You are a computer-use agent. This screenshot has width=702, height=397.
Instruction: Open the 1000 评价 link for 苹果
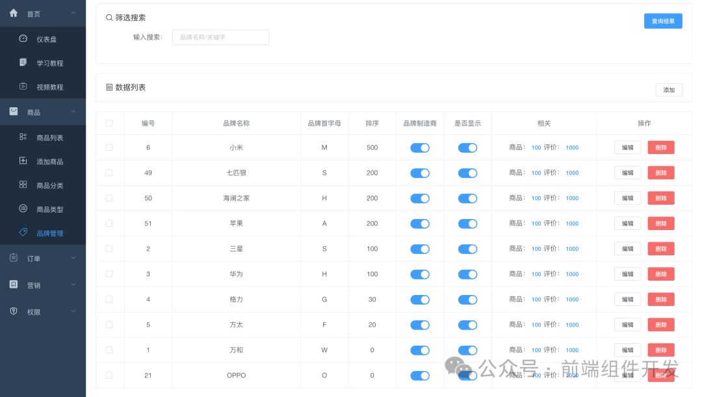tap(571, 223)
